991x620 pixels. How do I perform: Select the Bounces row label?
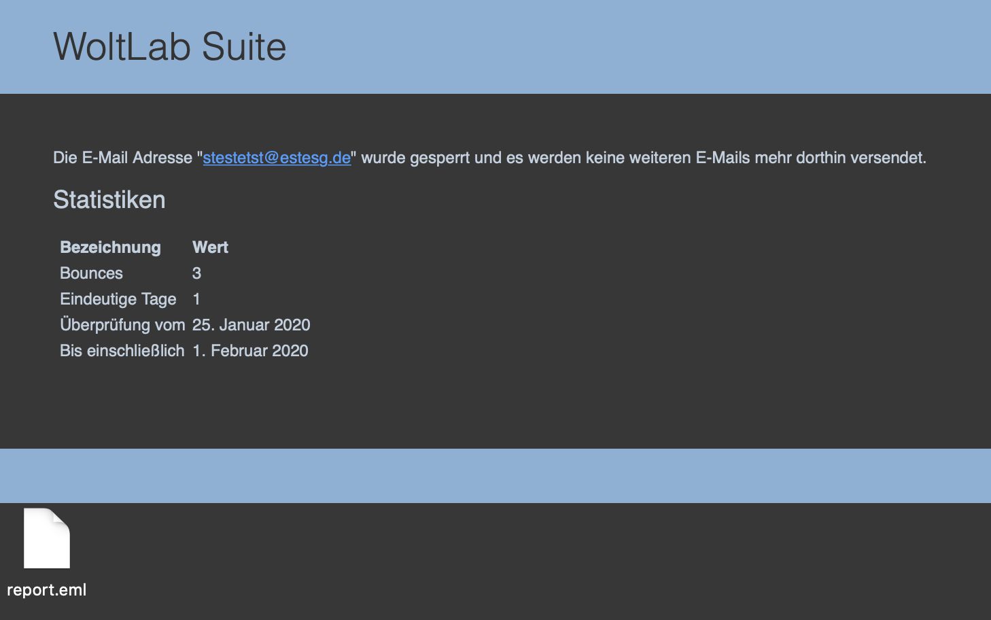point(91,273)
